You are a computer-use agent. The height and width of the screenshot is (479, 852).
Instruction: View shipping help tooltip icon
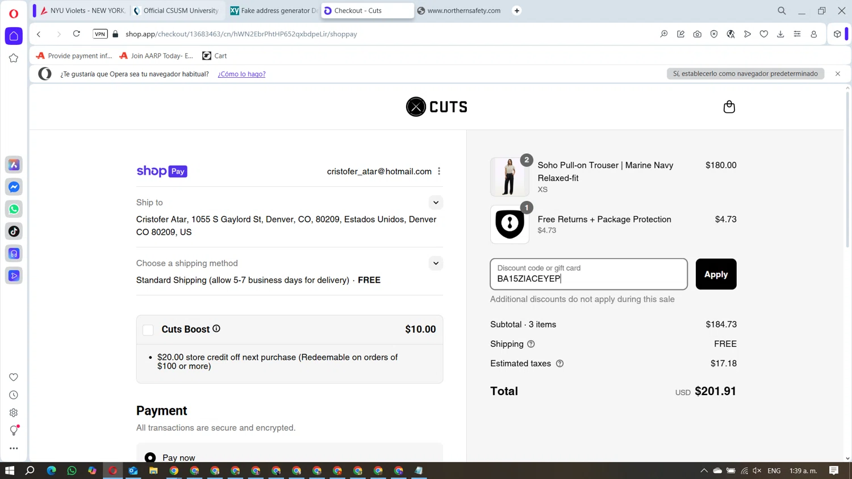(531, 344)
